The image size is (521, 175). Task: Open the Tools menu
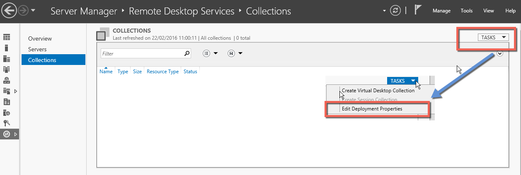tap(467, 11)
